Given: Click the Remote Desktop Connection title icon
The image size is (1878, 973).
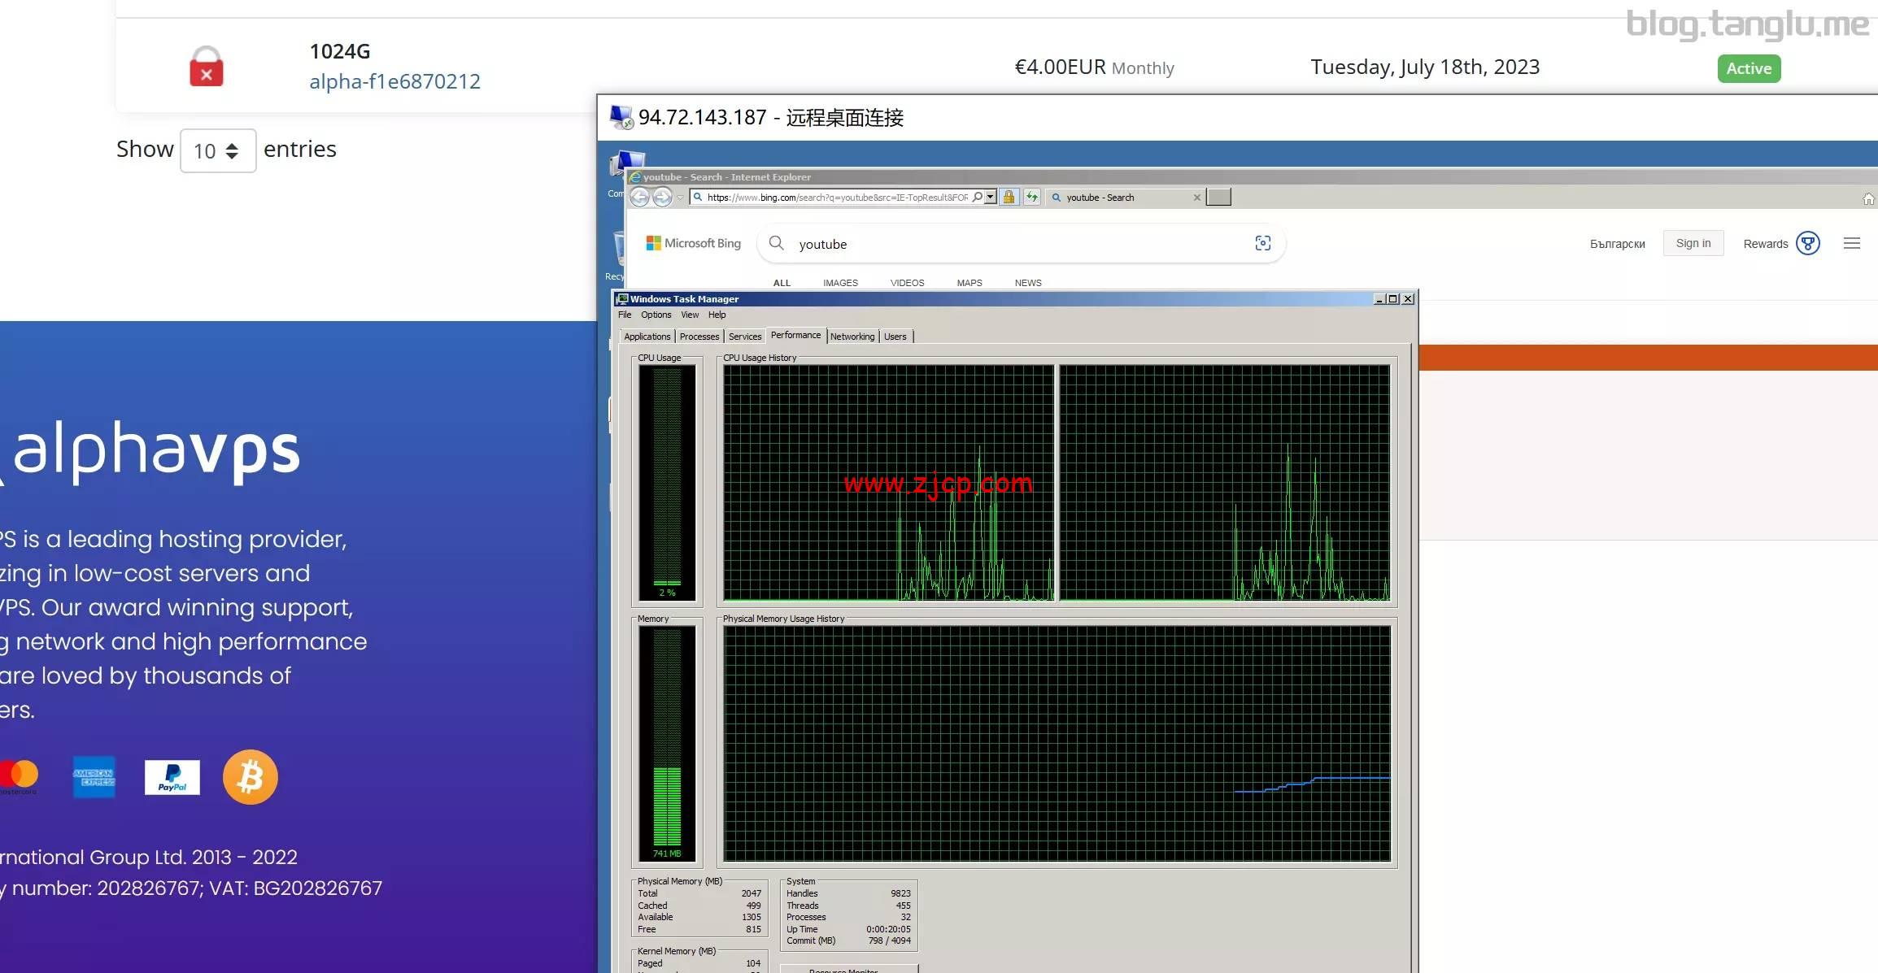Looking at the screenshot, I should (621, 117).
